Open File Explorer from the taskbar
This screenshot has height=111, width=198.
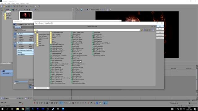tap(18, 109)
